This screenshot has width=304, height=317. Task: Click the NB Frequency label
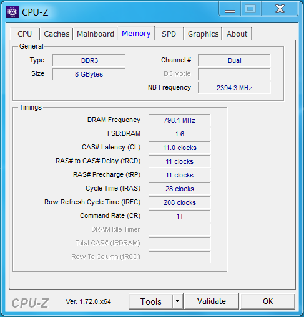(x=169, y=87)
